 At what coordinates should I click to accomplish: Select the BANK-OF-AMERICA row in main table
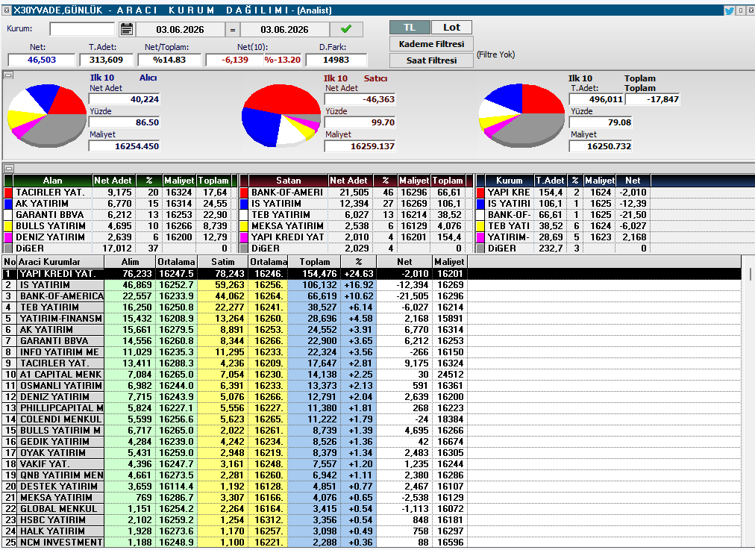tap(372, 296)
